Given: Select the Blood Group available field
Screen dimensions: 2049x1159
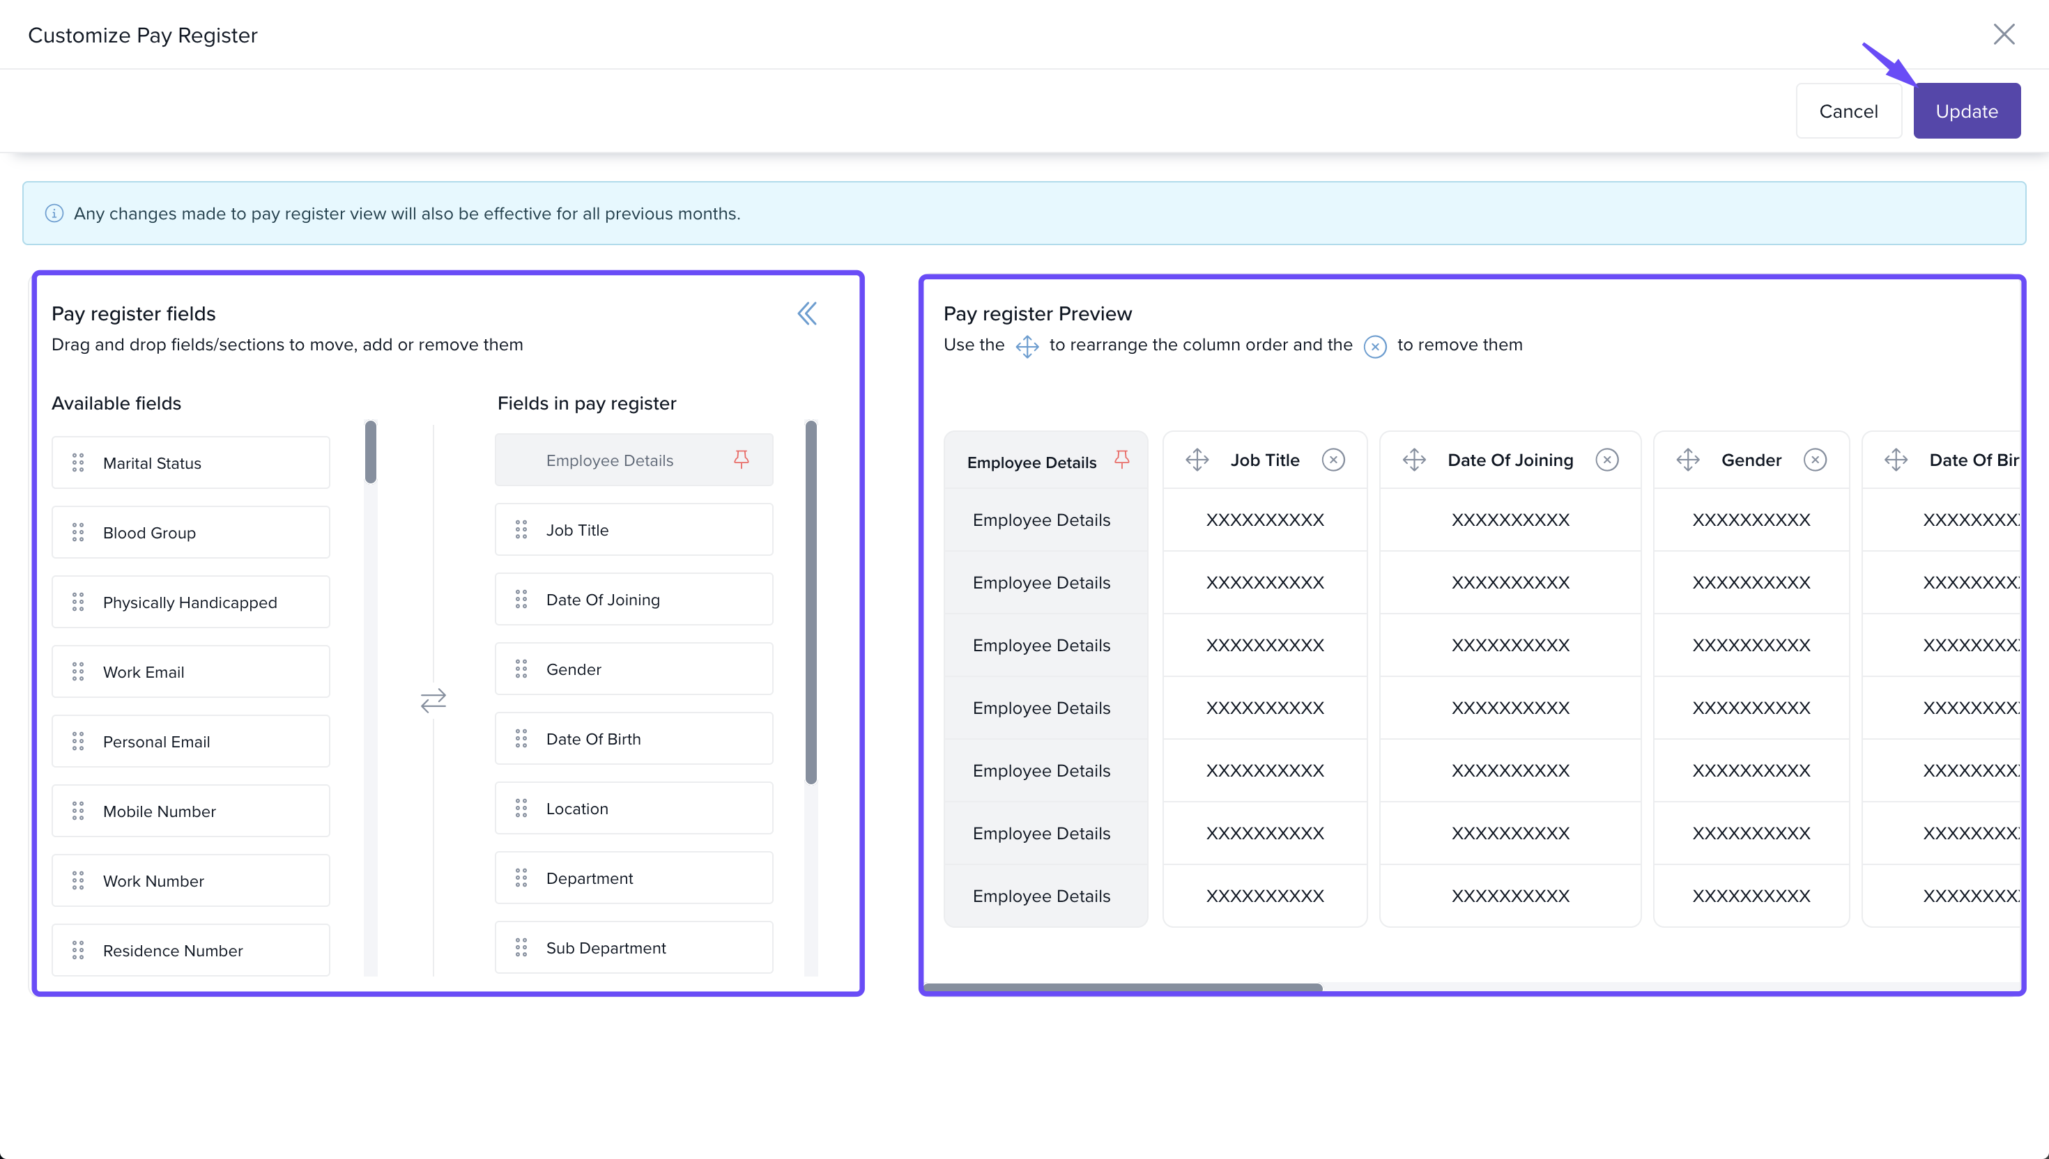Looking at the screenshot, I should [191, 533].
